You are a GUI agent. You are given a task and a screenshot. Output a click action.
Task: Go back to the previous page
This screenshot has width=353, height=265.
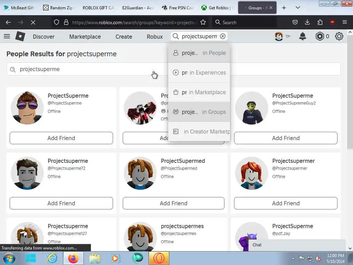pyautogui.click(x=8, y=22)
